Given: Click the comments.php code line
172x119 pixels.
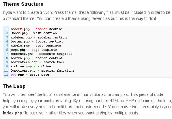Looking at the screenshot, I should pos(41,54).
